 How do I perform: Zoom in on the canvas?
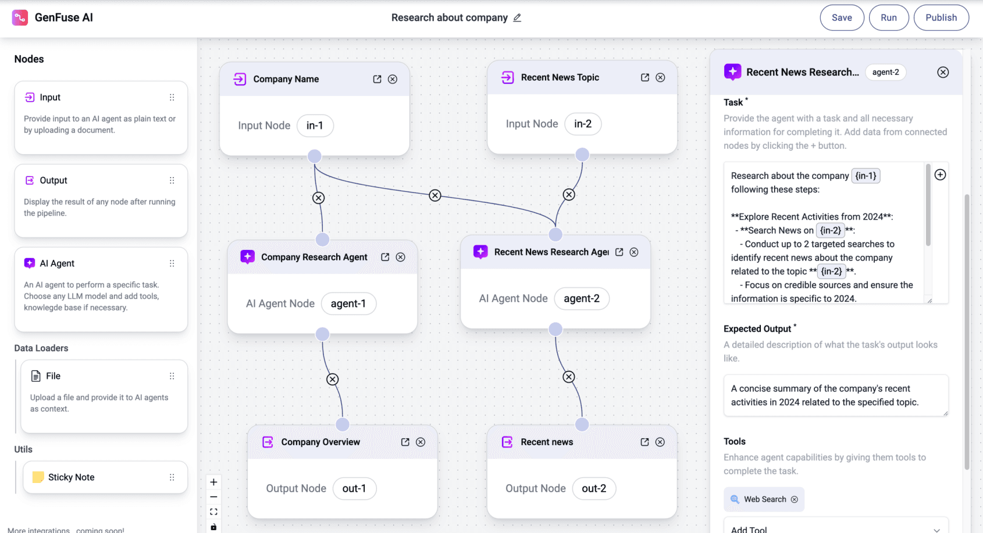coord(213,482)
